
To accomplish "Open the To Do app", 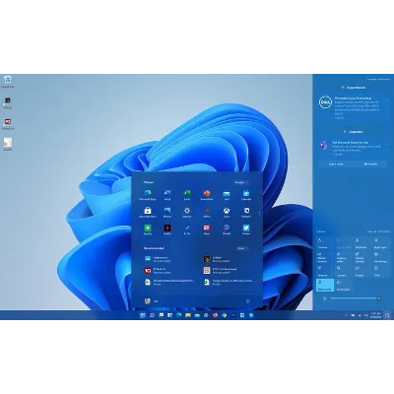I will click(x=187, y=230).
